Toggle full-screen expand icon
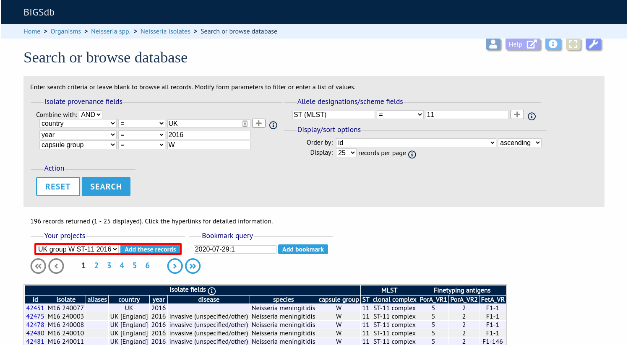This screenshot has height=345, width=628. coord(573,44)
